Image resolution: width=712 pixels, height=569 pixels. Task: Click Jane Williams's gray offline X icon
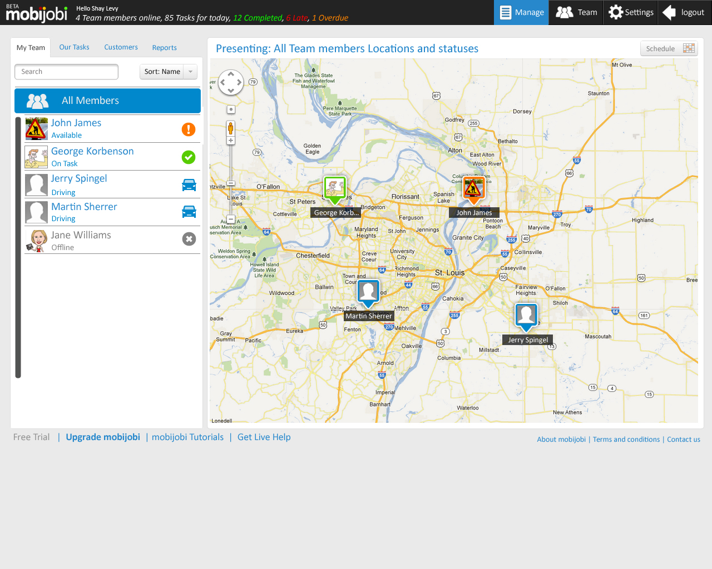click(189, 239)
